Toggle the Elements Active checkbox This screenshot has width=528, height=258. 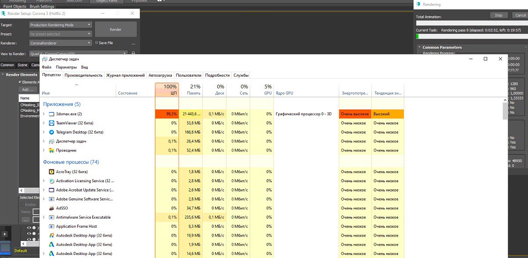click(20, 82)
